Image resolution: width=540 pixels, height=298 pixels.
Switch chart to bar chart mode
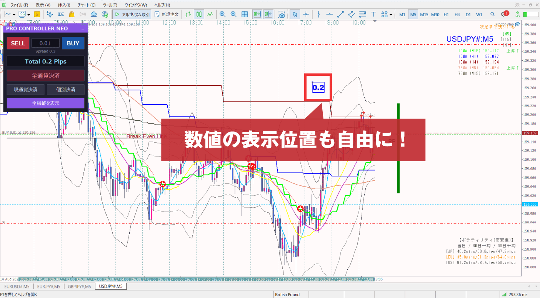[188, 14]
